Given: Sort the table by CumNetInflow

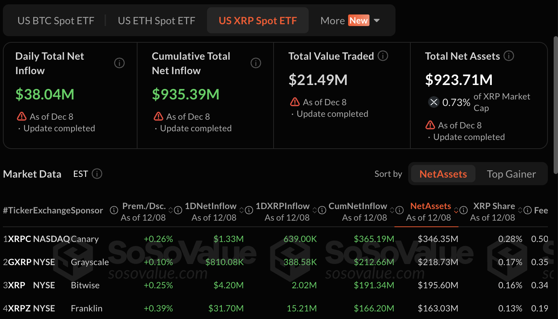Looking at the screenshot, I should tap(358, 206).
